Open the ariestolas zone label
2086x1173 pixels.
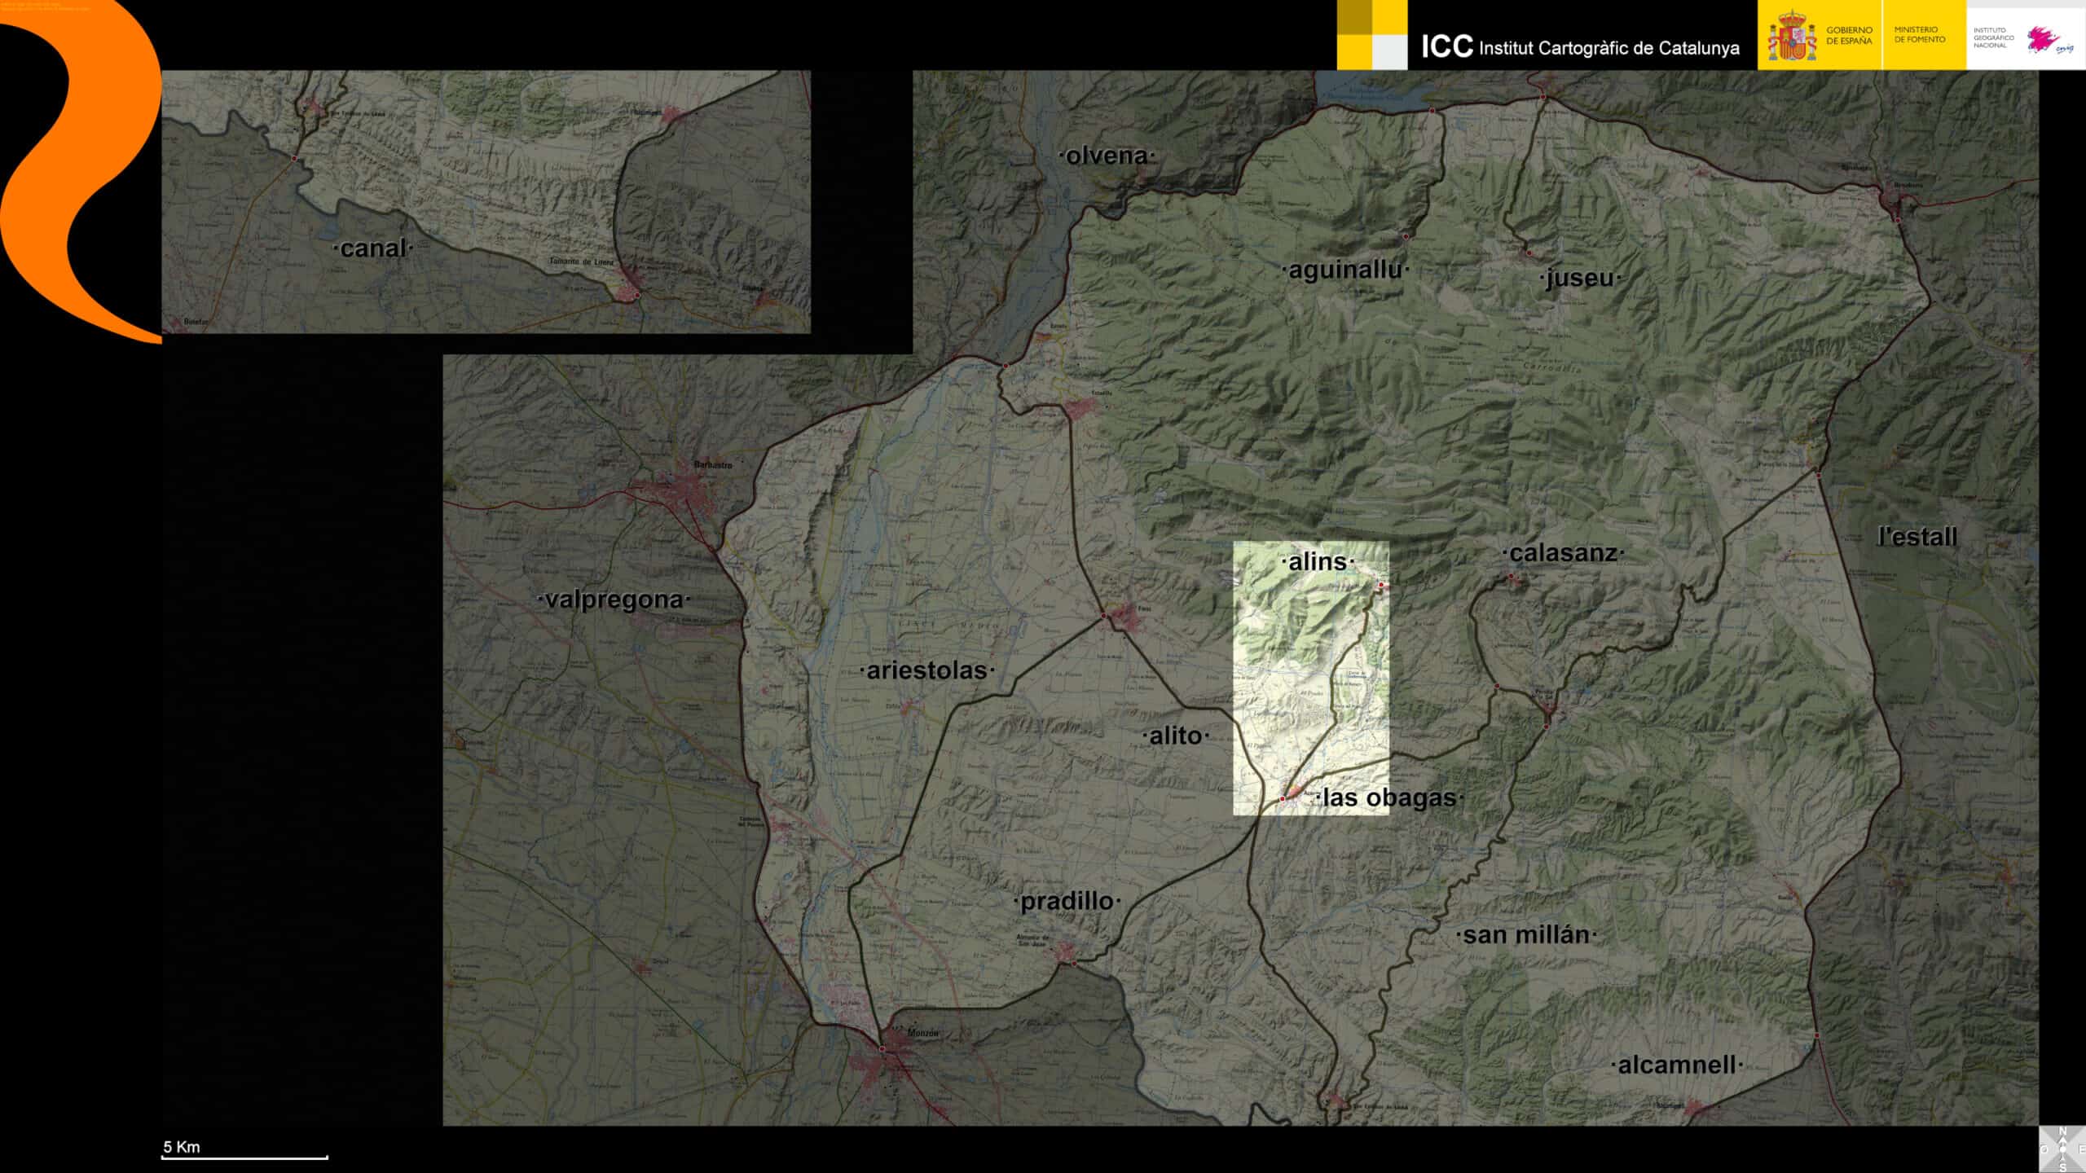[x=926, y=670]
